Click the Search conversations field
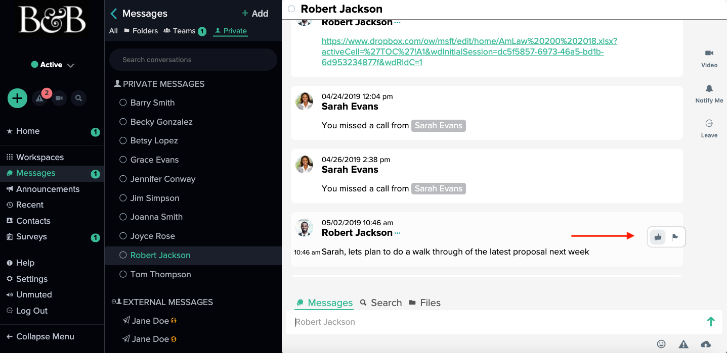727x353 pixels. [x=193, y=60]
